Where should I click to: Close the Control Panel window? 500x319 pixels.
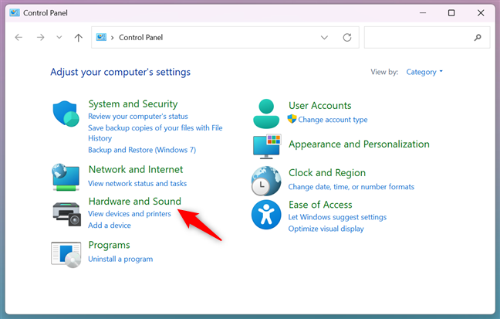coord(481,13)
